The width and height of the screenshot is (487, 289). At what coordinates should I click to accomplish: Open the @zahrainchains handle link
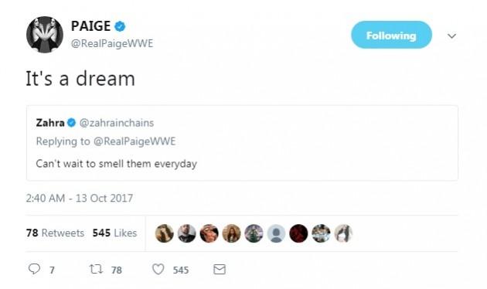pyautogui.click(x=117, y=123)
